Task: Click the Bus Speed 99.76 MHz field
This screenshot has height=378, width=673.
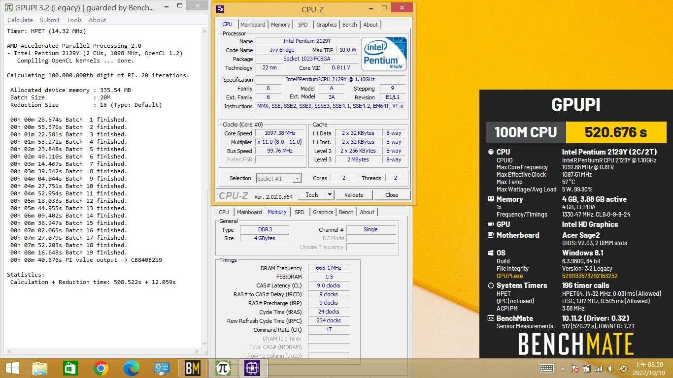Action: 280,151
